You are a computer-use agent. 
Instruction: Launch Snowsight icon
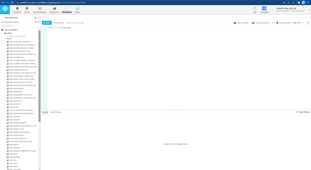click(x=264, y=8)
